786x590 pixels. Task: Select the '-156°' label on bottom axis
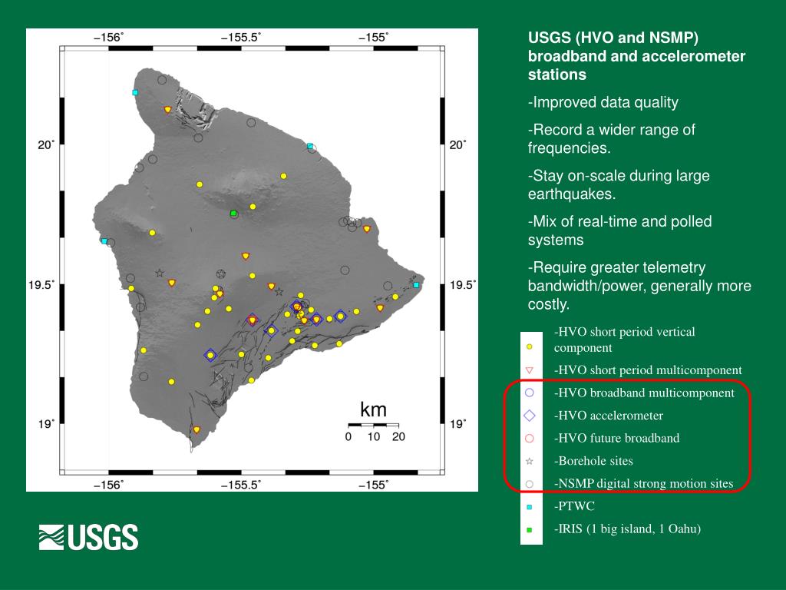click(109, 485)
